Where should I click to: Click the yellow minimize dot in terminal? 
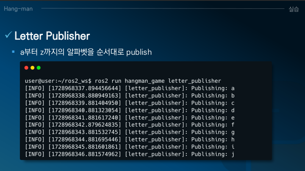(x=33, y=68)
